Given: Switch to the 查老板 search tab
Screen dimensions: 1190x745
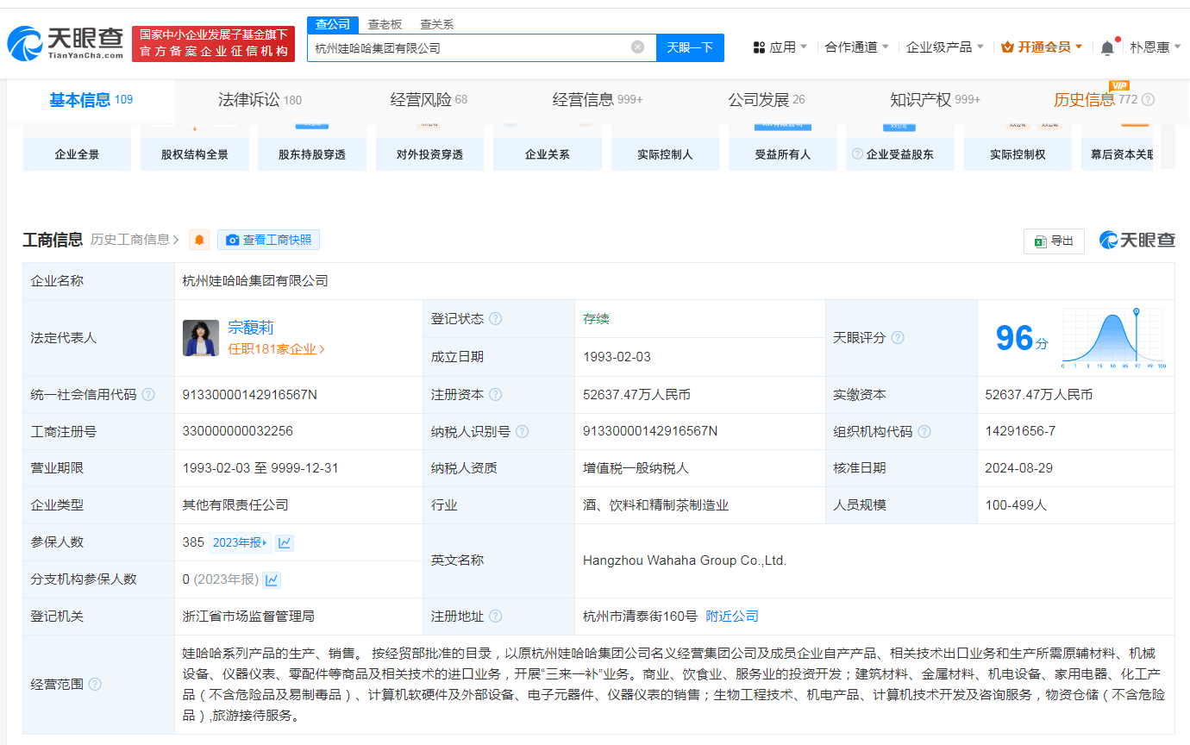Looking at the screenshot, I should point(385,24).
